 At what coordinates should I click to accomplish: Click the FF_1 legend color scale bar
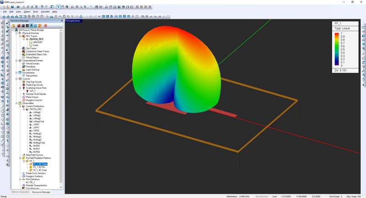tap(336, 49)
